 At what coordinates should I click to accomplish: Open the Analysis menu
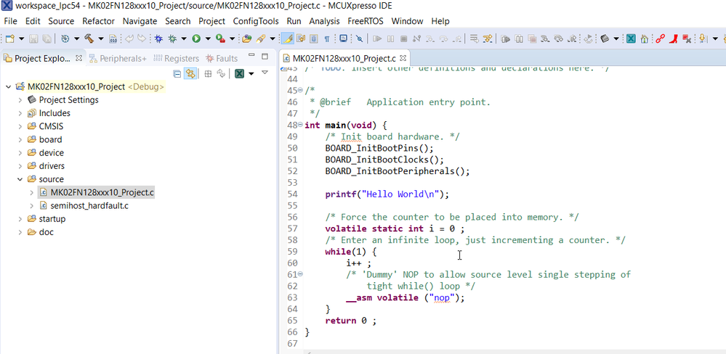click(x=324, y=21)
